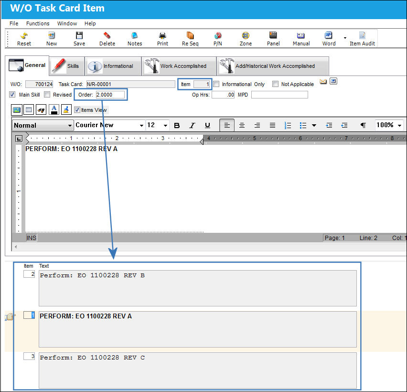
Task: Open Item Audit from the toolbar
Action: coord(362,39)
